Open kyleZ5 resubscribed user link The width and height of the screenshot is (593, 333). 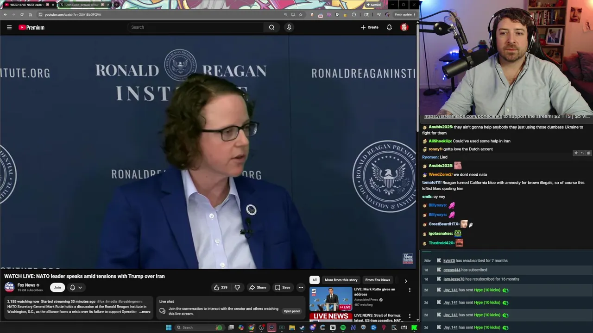click(449, 260)
